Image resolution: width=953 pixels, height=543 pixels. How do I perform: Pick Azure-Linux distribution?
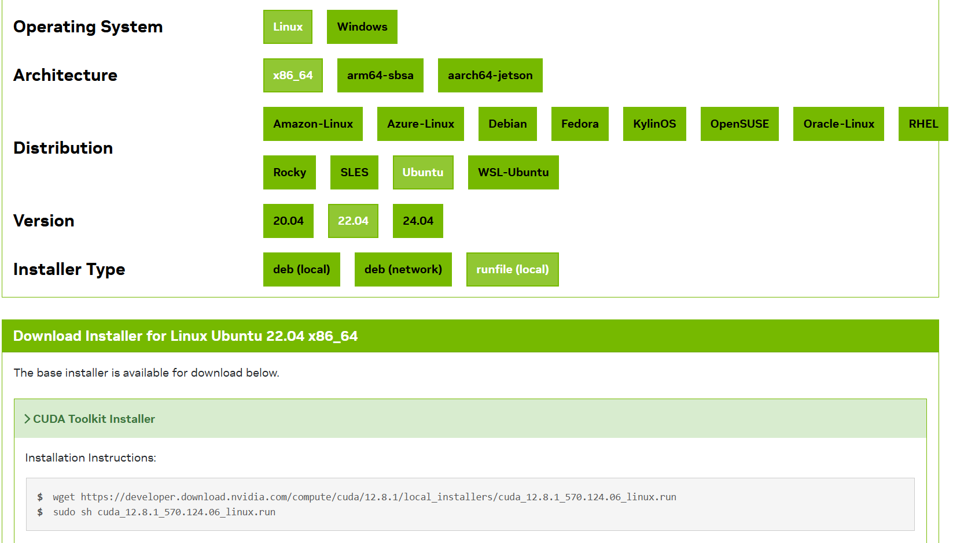point(421,124)
